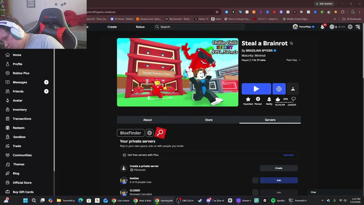This screenshot has width=364, height=205.
Task: Open Transactions in the sidebar
Action: (x=22, y=119)
